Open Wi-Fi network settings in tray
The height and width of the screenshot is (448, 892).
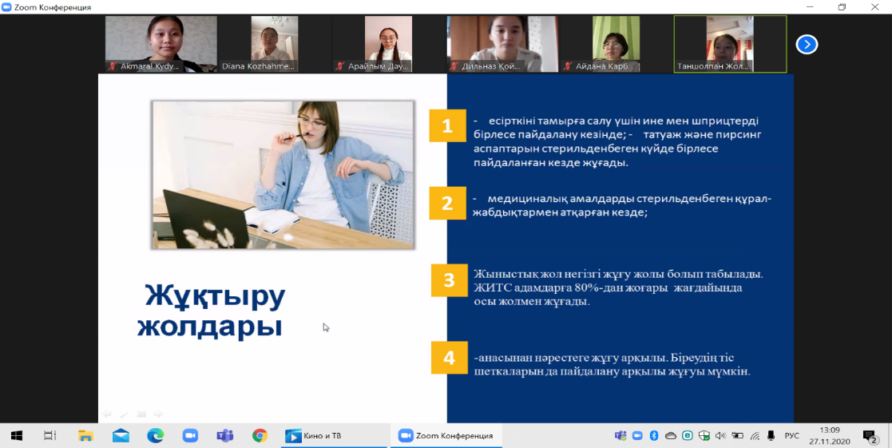(755, 435)
